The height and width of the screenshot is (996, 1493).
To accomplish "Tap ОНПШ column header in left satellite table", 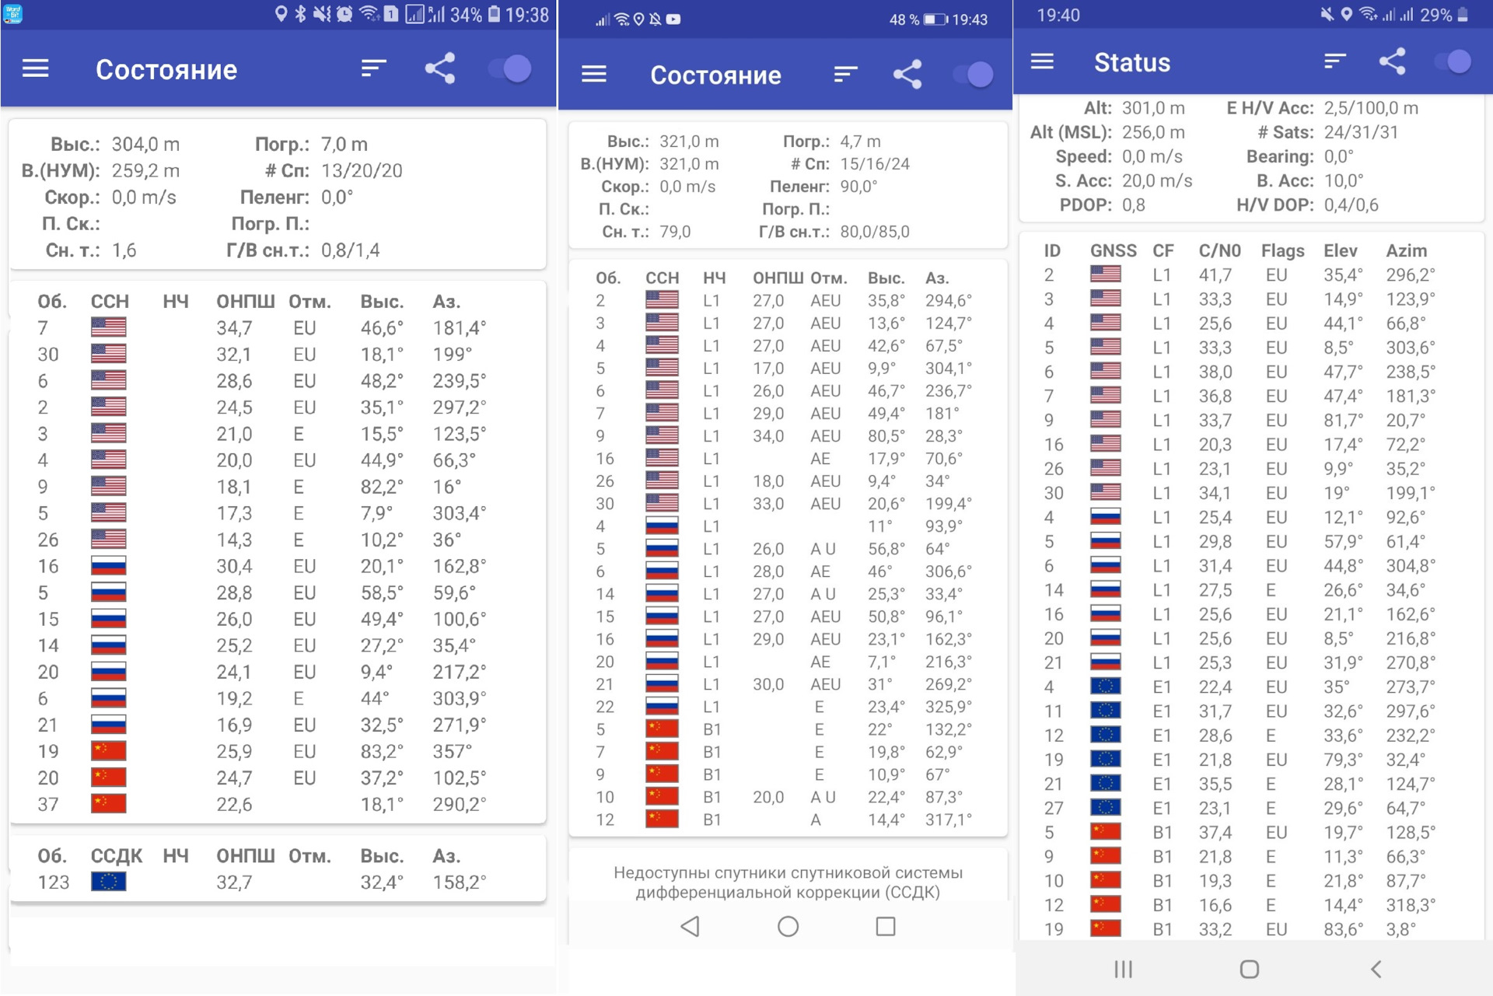I will [245, 301].
